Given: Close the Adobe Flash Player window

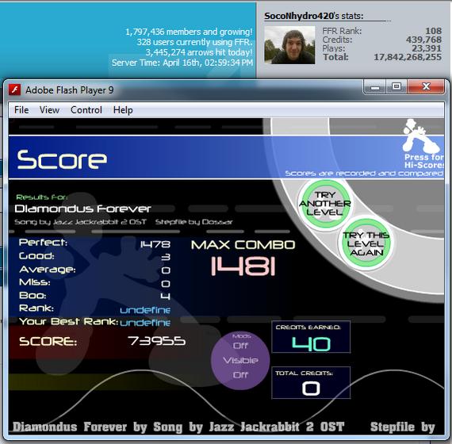Looking at the screenshot, I should (x=426, y=86).
